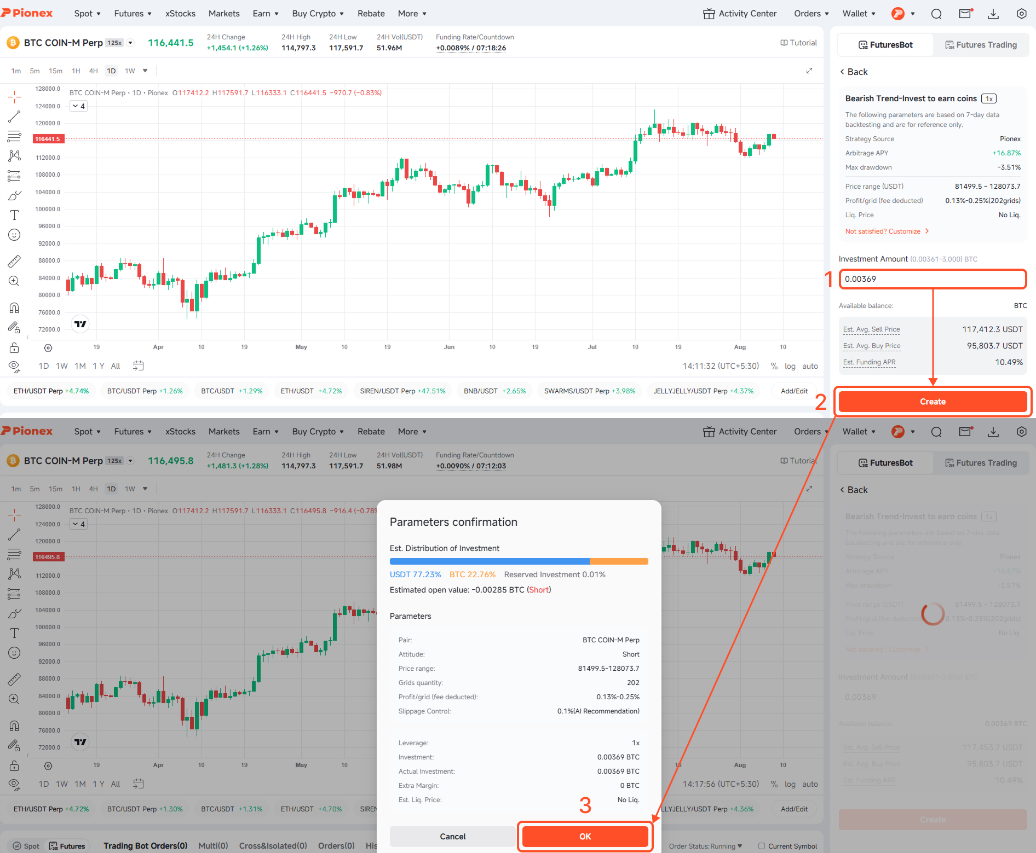The image size is (1036, 853).
Task: Check the Current Symbol checkbox
Action: pos(762,846)
